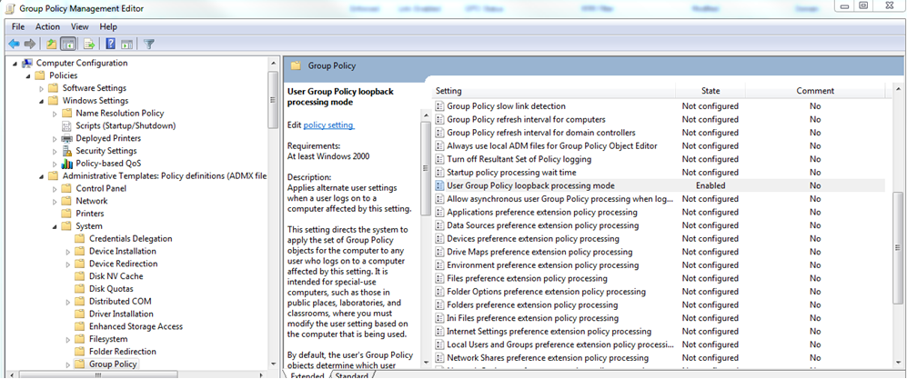
Task: Open the Action menu
Action: [x=47, y=26]
